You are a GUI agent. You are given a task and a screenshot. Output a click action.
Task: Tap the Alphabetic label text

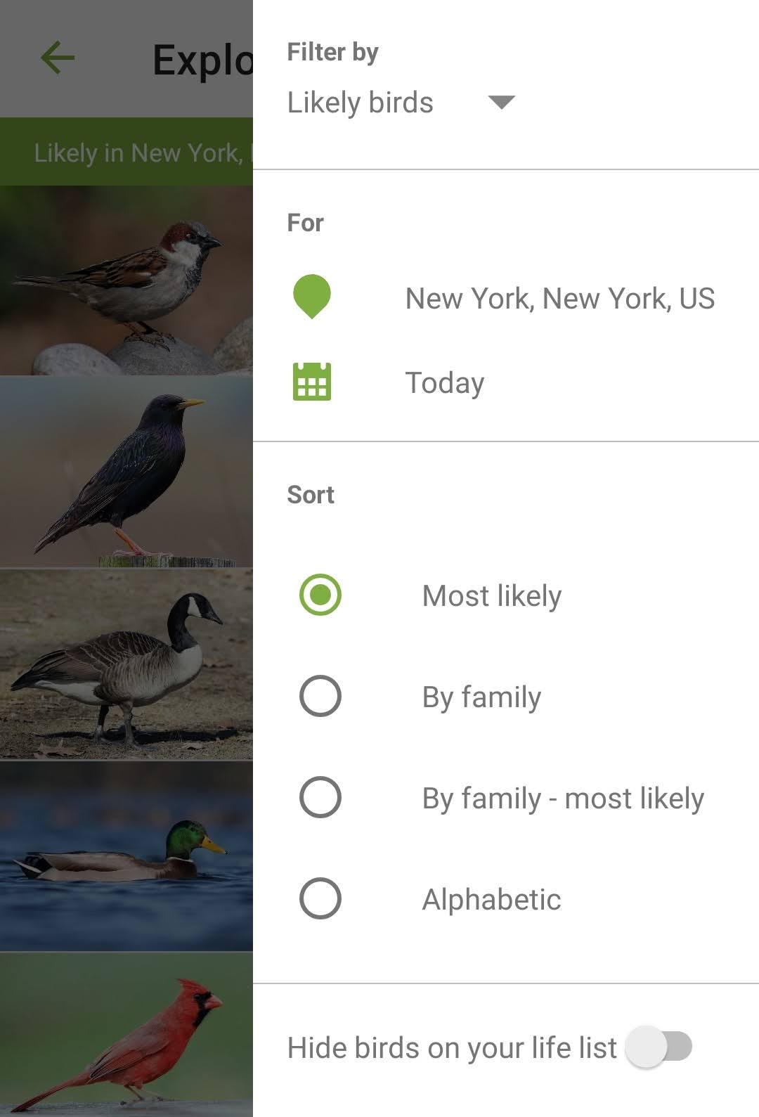[x=491, y=900]
